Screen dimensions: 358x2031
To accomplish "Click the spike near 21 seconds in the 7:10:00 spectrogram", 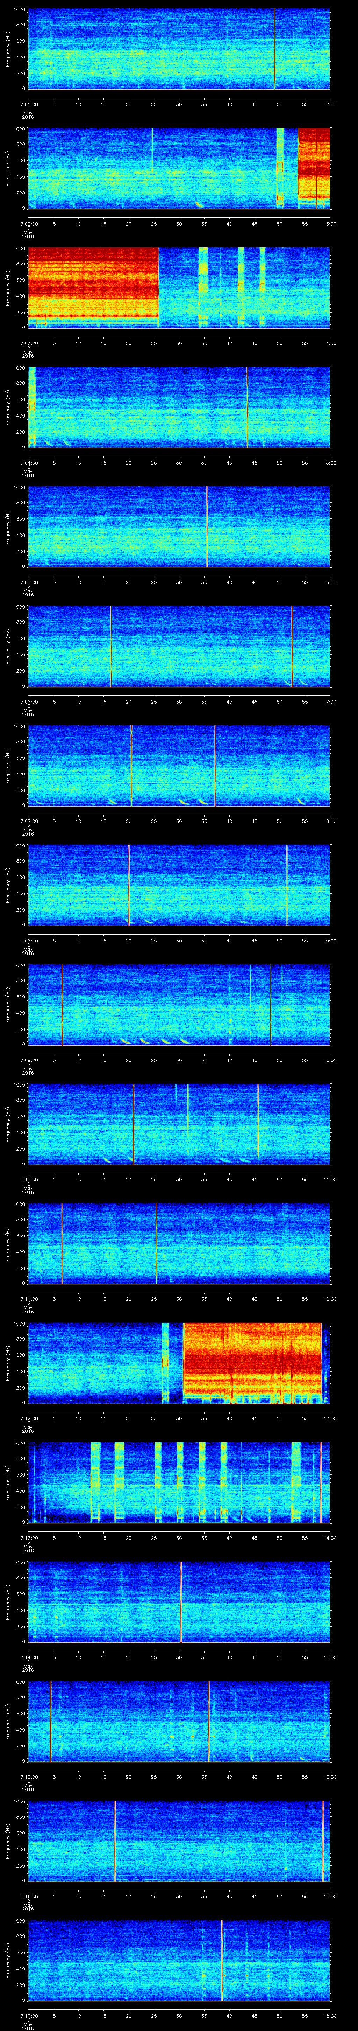I will (134, 1124).
